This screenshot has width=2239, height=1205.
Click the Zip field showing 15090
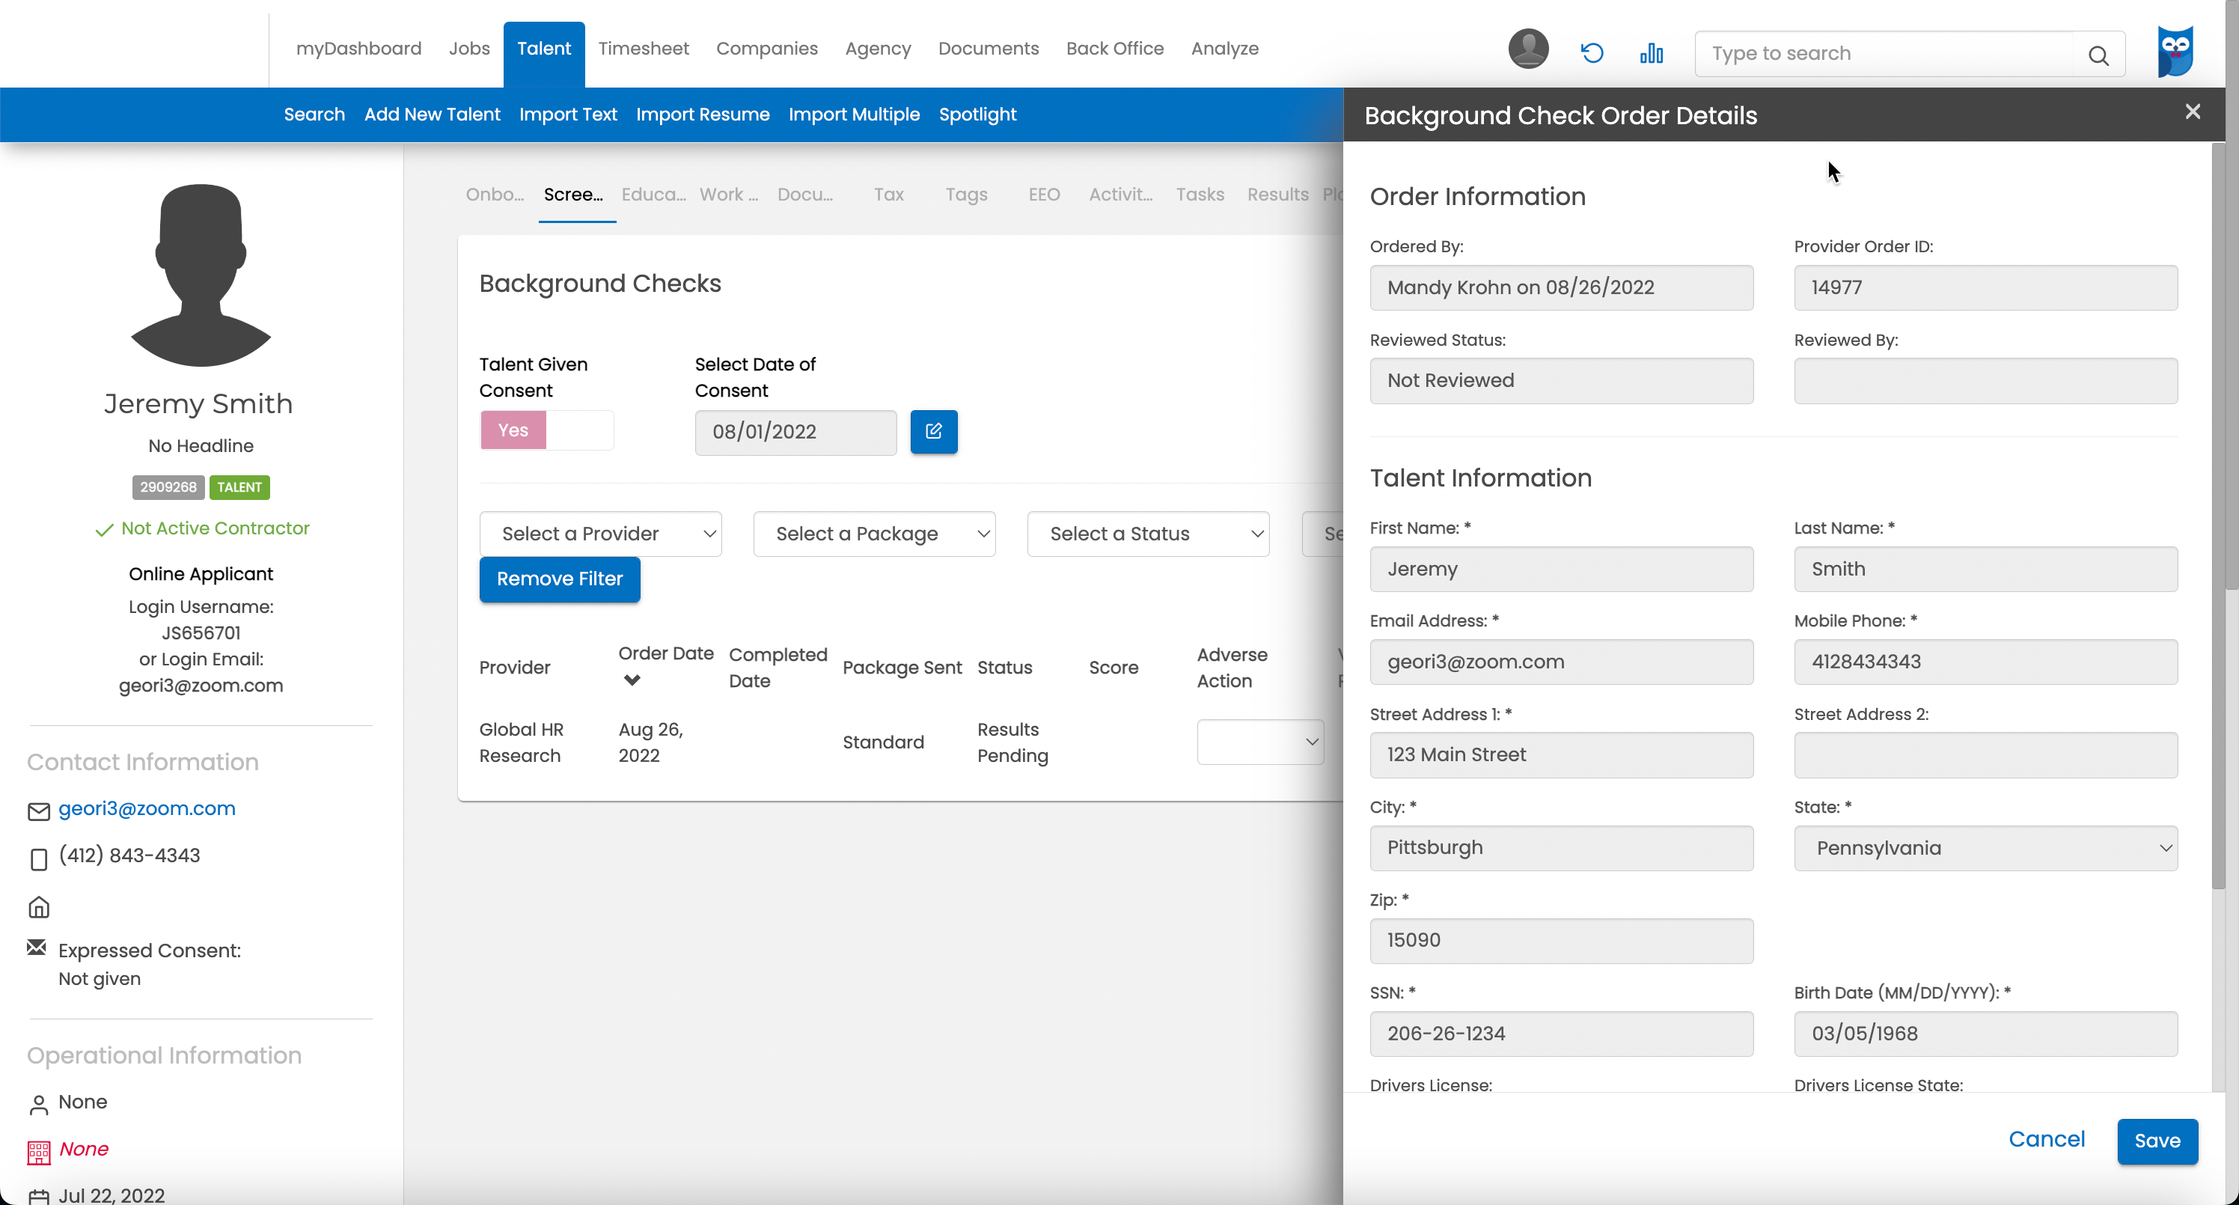point(1561,941)
